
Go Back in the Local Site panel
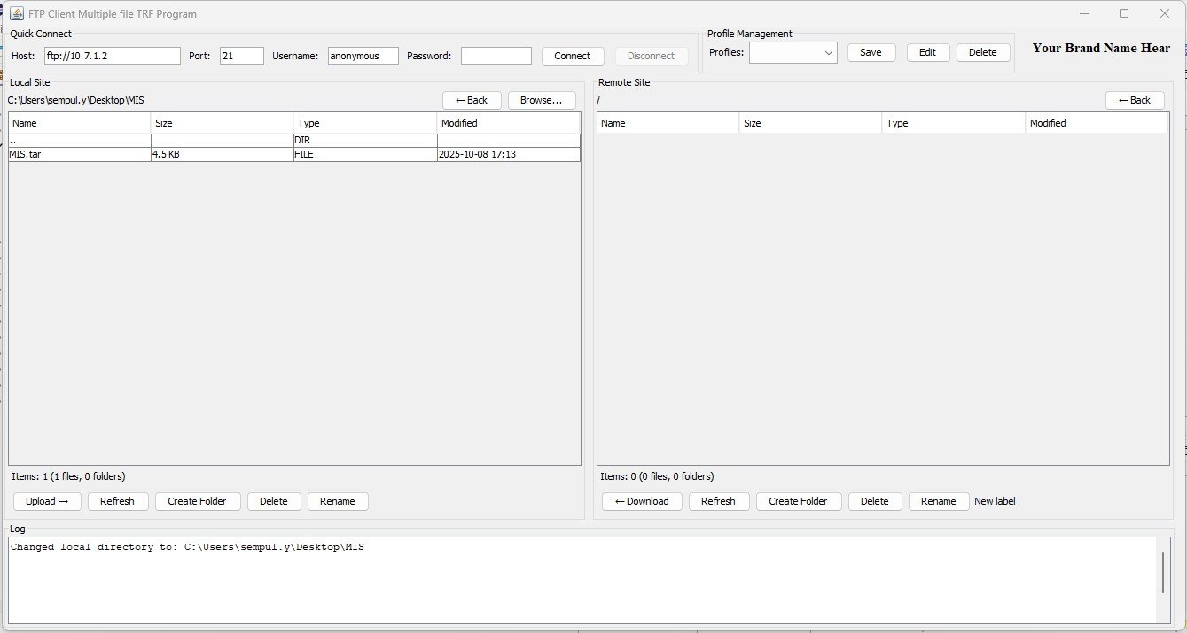coord(472,99)
